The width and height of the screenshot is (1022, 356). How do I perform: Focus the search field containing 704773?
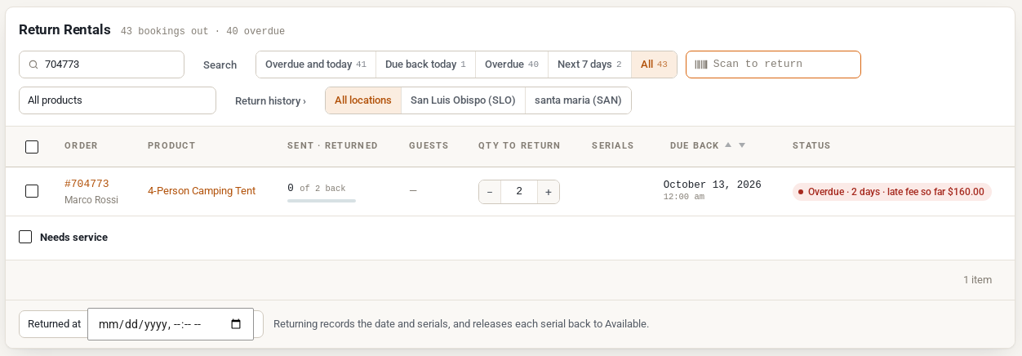click(x=101, y=65)
